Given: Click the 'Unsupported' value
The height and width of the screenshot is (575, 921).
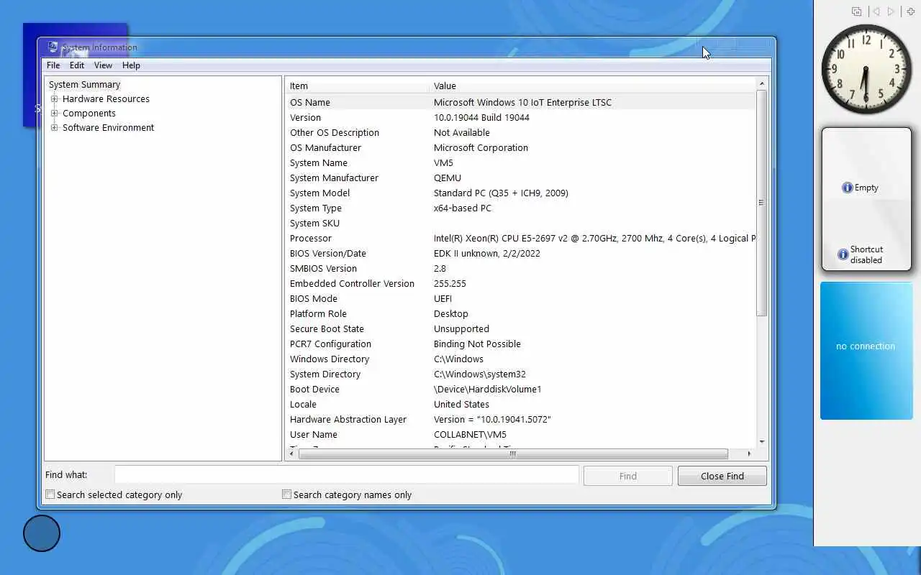Looking at the screenshot, I should [461, 329].
